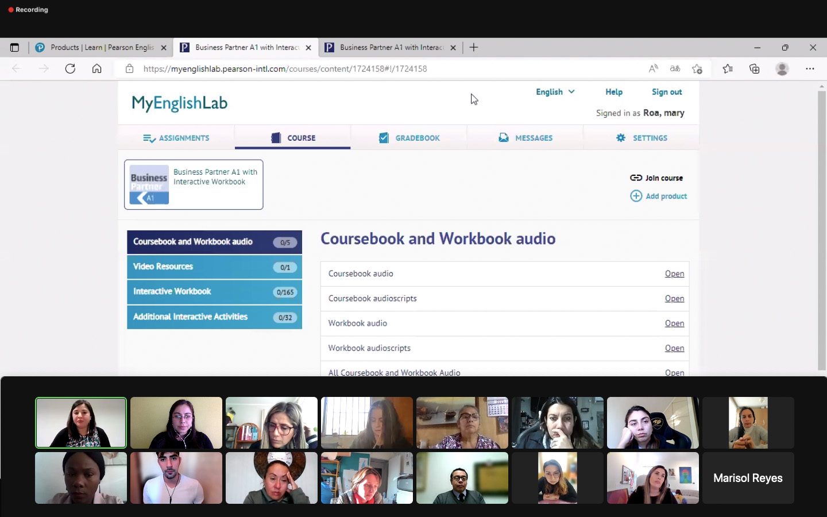Open Interactive Workbook sidebar section
Screen dimensions: 827x517
tap(214, 292)
